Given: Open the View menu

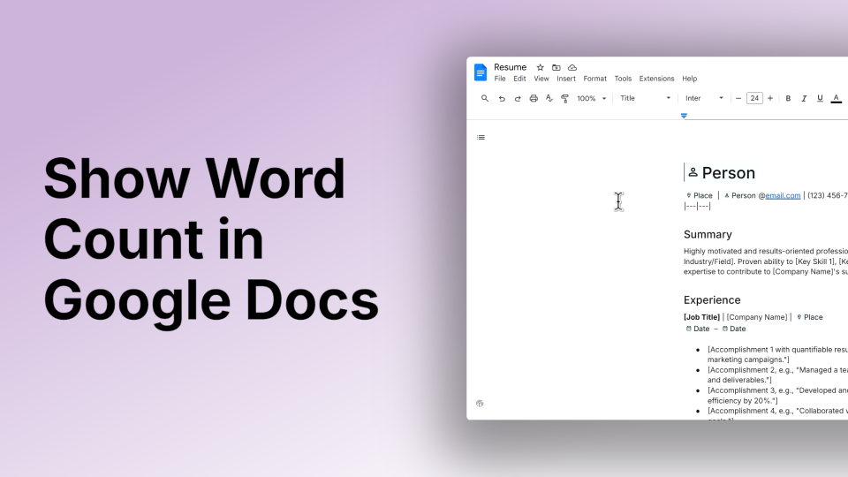Looking at the screenshot, I should pyautogui.click(x=541, y=79).
